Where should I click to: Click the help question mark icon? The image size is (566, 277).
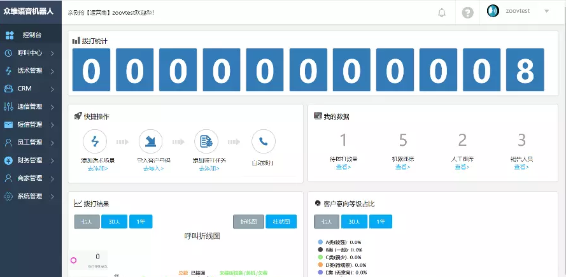pyautogui.click(x=468, y=13)
